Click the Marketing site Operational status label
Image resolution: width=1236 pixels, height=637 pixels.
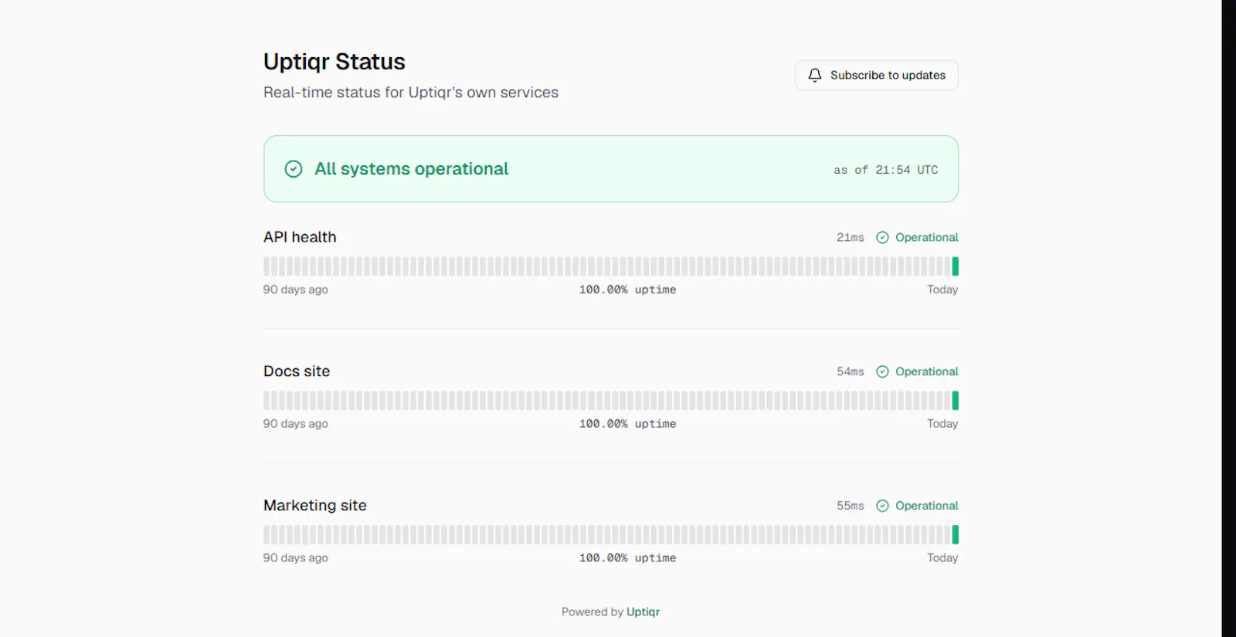point(926,506)
